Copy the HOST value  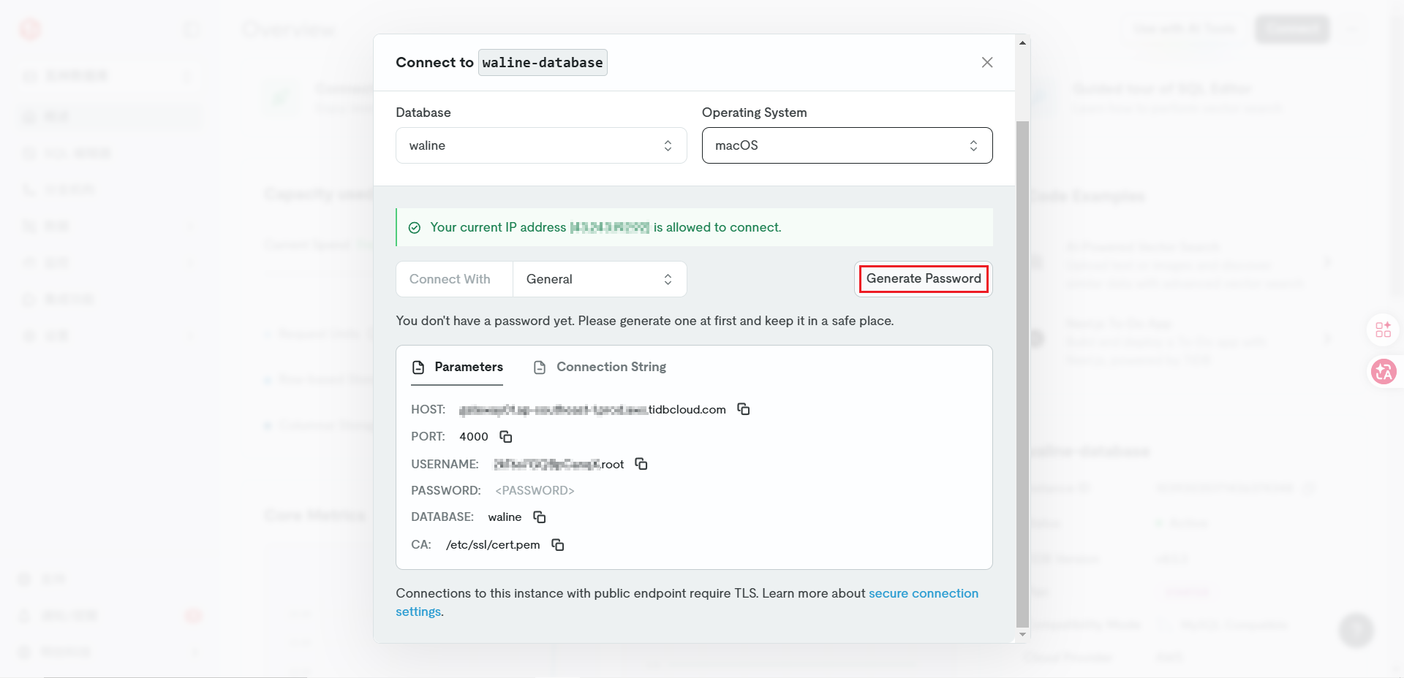[744, 409]
